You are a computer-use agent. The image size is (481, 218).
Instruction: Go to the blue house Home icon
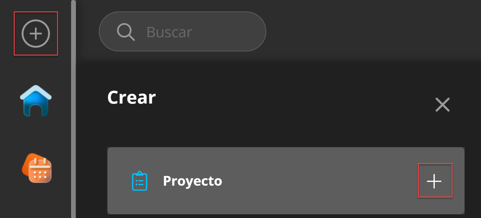pyautogui.click(x=36, y=101)
